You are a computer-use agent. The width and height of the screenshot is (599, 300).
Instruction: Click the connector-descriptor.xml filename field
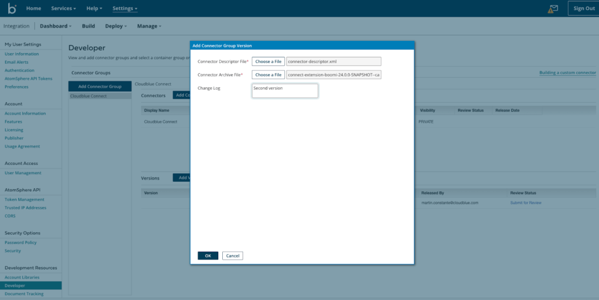coord(334,61)
